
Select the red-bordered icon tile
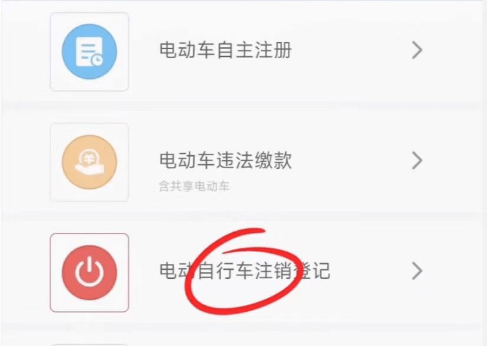[89, 272]
